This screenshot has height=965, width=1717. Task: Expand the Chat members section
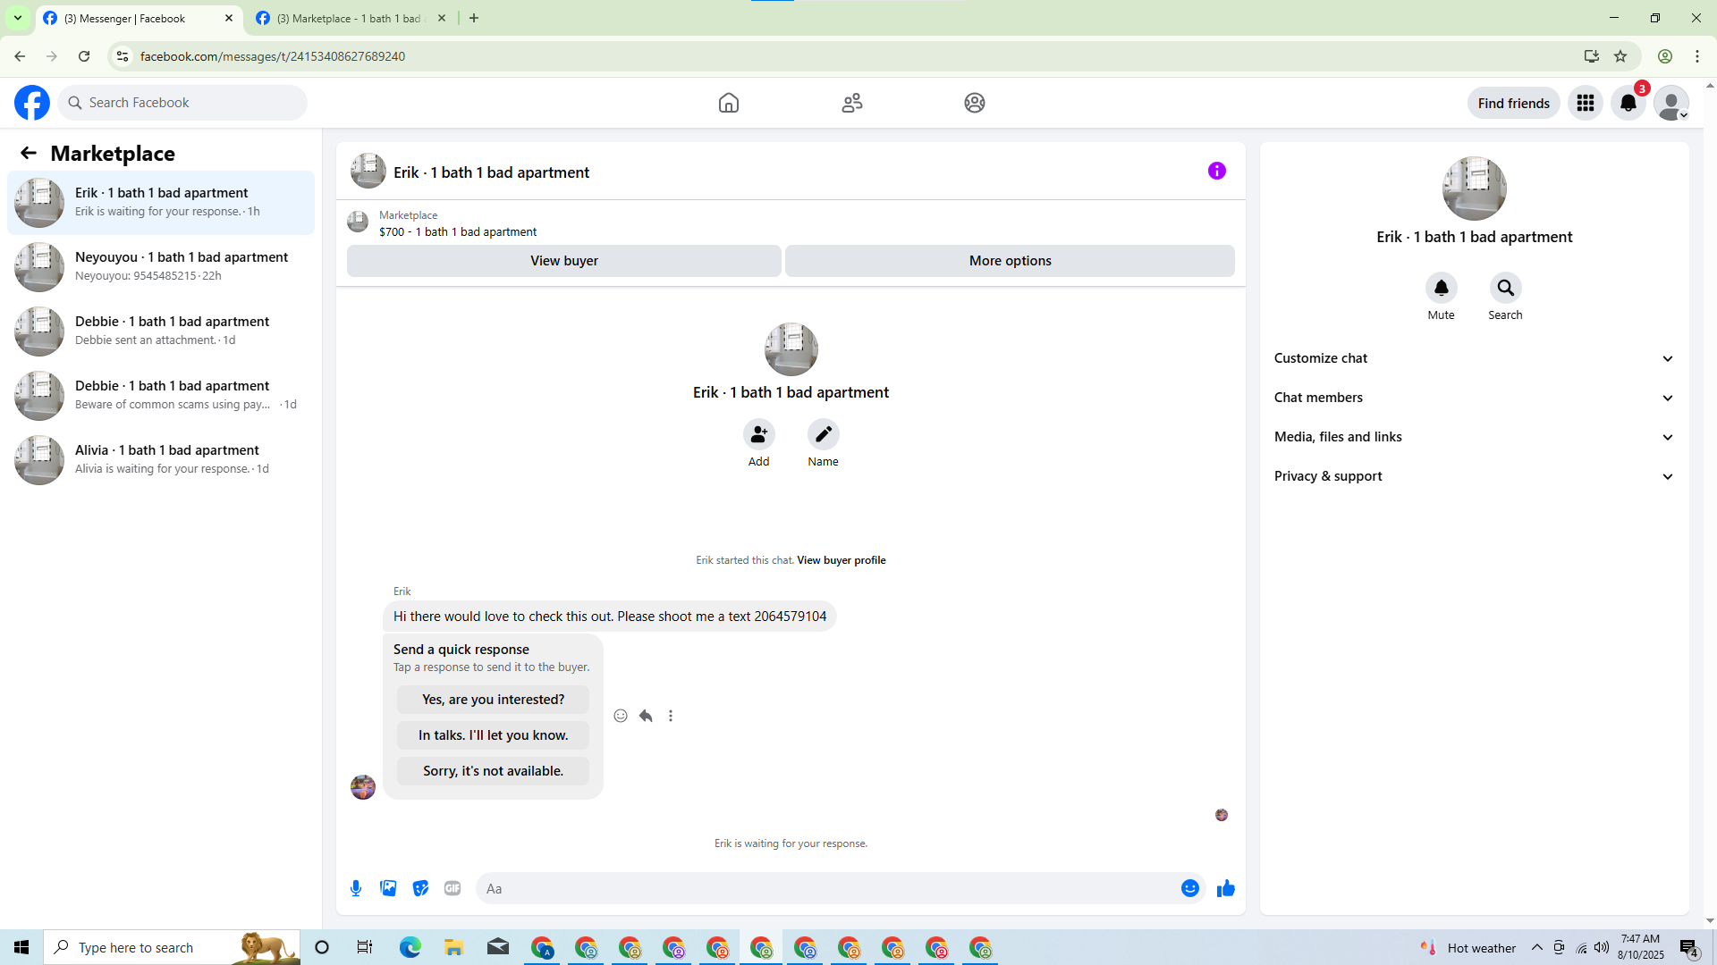tap(1473, 398)
